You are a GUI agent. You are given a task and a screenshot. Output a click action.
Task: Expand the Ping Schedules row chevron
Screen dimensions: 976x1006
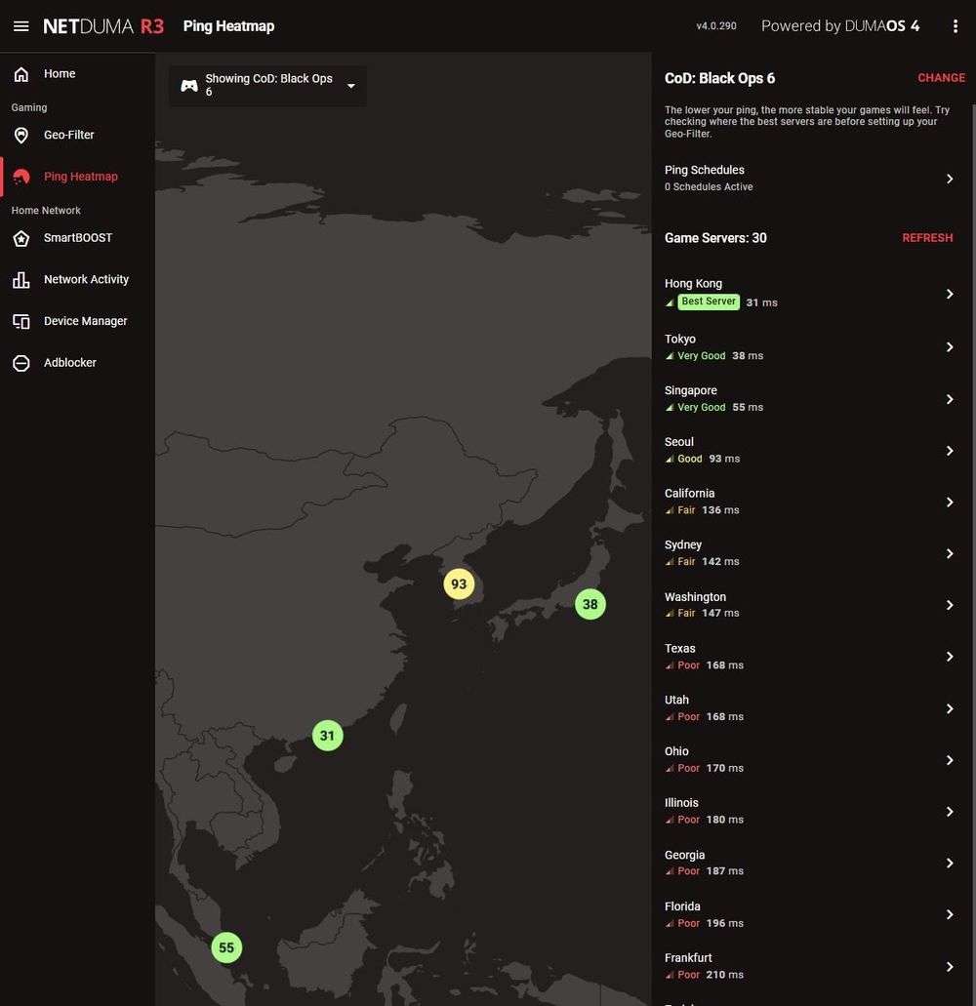949,179
